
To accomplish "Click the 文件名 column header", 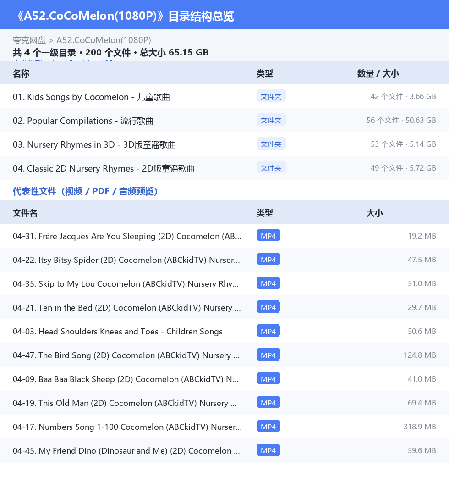I will coord(25,213).
